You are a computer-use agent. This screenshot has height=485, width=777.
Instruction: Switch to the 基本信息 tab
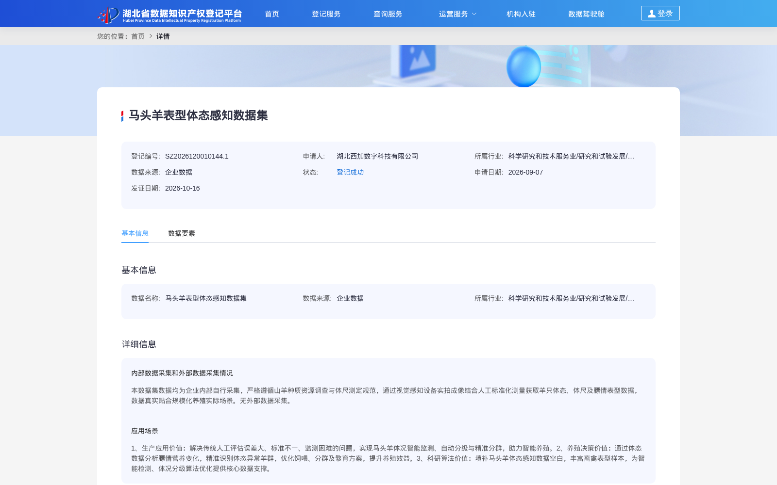tap(135, 233)
